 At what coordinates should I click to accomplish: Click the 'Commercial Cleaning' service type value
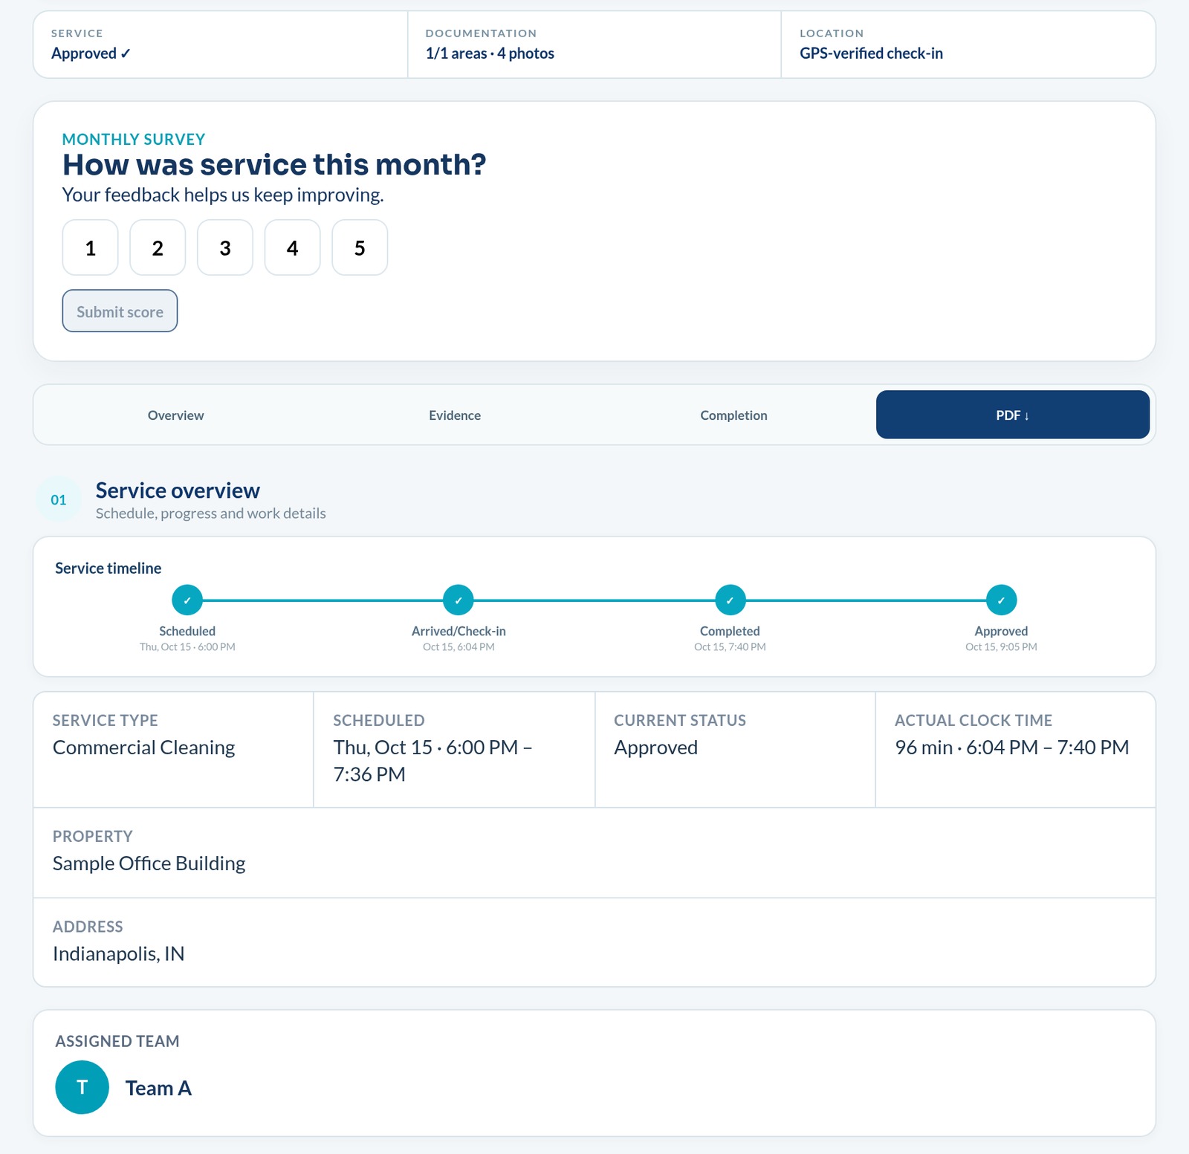click(x=143, y=748)
